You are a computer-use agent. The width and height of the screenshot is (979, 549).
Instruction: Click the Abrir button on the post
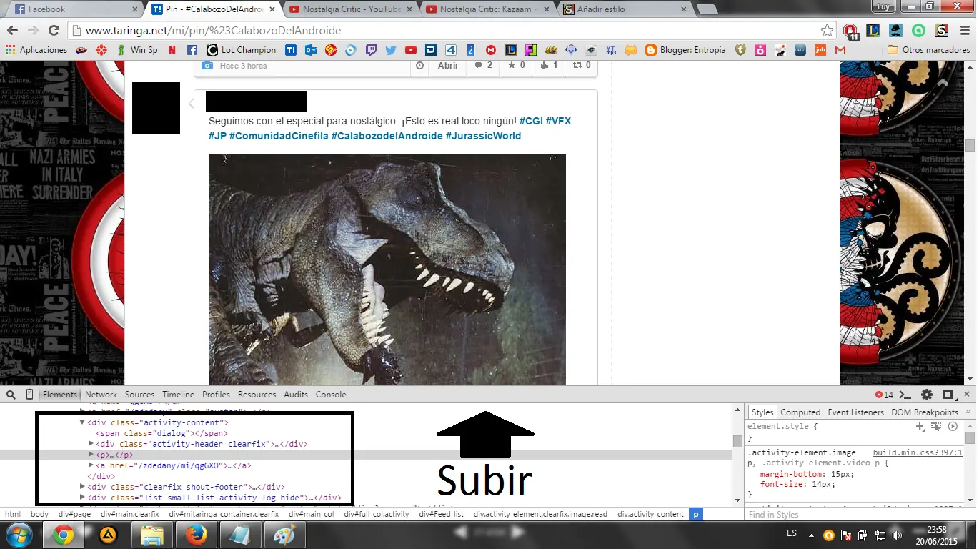448,65
